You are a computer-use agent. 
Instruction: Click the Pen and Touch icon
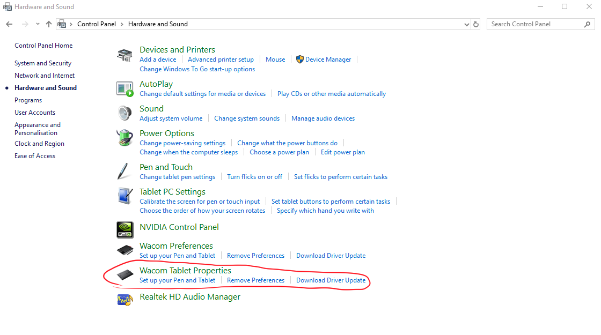tap(123, 172)
